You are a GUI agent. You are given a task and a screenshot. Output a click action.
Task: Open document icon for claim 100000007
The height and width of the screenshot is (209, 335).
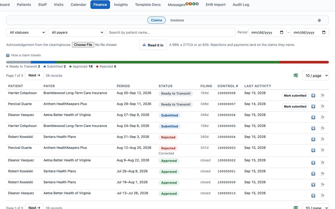[x=322, y=106]
